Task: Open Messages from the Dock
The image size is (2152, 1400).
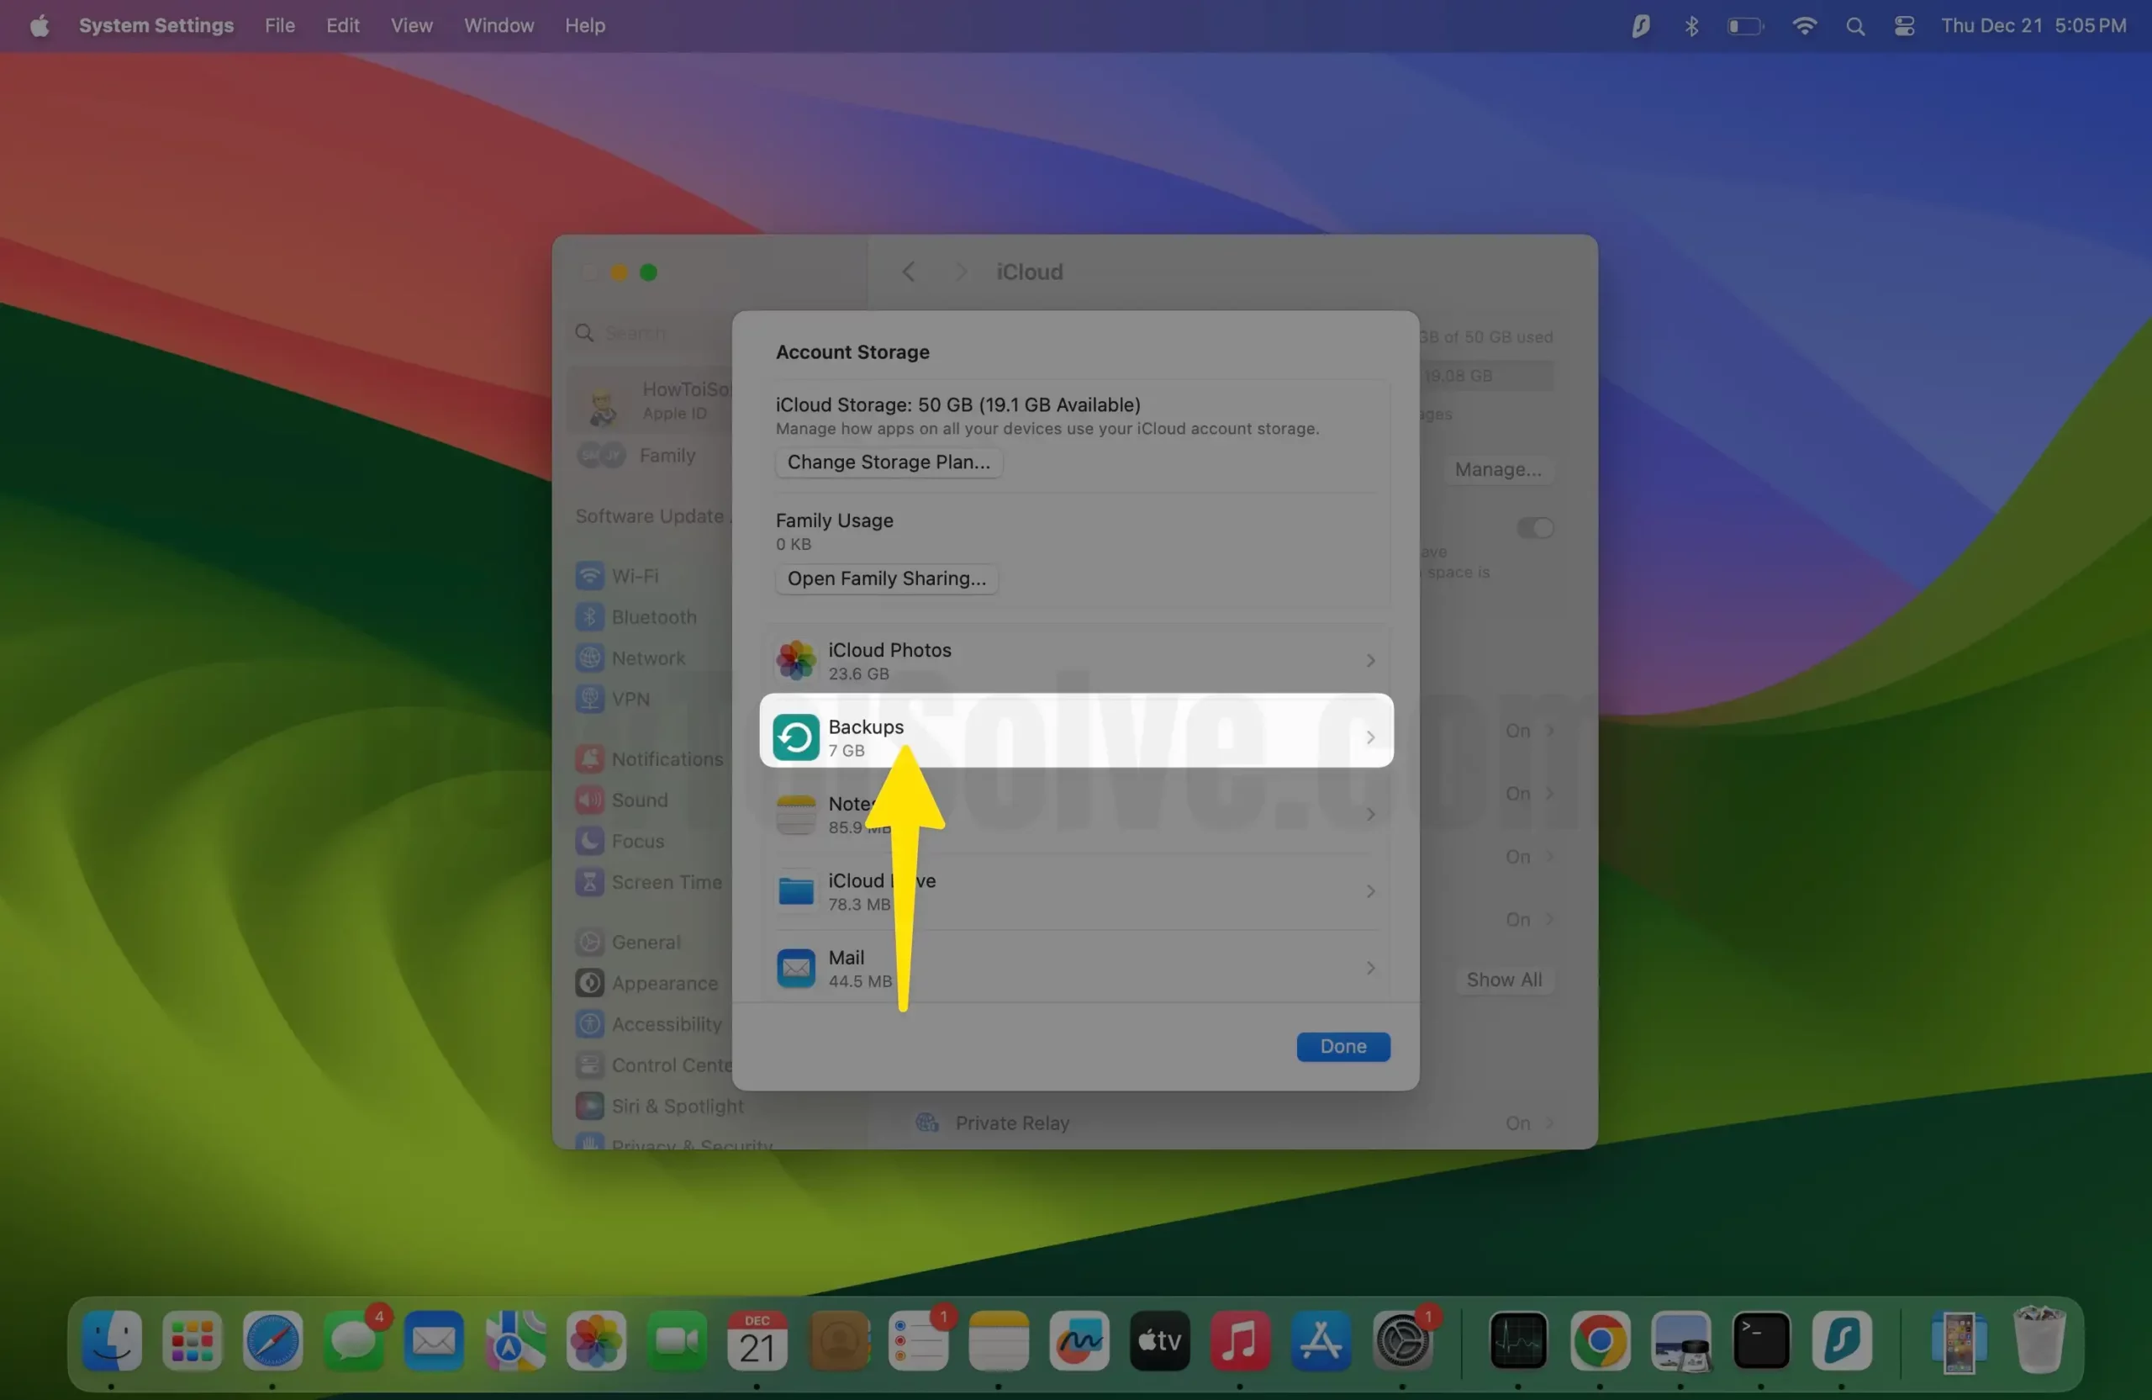Action: [352, 1340]
